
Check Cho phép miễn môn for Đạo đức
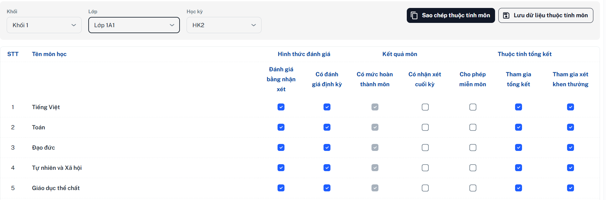(x=473, y=148)
